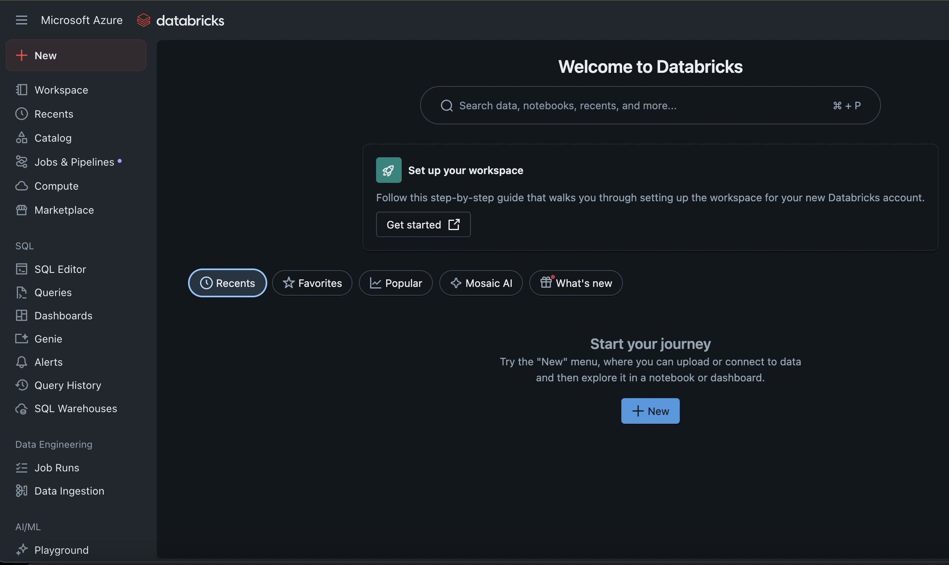949x565 pixels.
Task: Click the Databricks logo icon
Action: [x=144, y=20]
